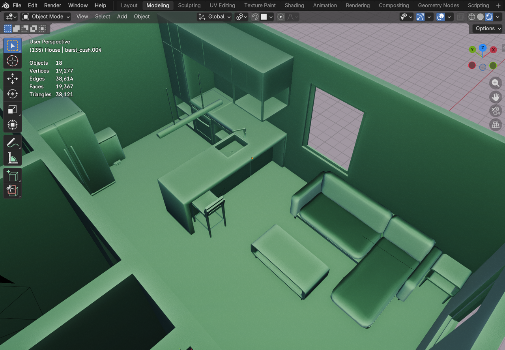Switch to the UV Editing workspace tab
The width and height of the screenshot is (505, 350).
click(x=222, y=5)
